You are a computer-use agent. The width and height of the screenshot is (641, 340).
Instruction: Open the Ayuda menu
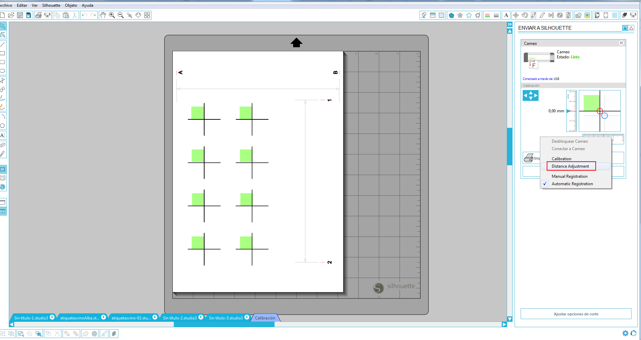(88, 5)
